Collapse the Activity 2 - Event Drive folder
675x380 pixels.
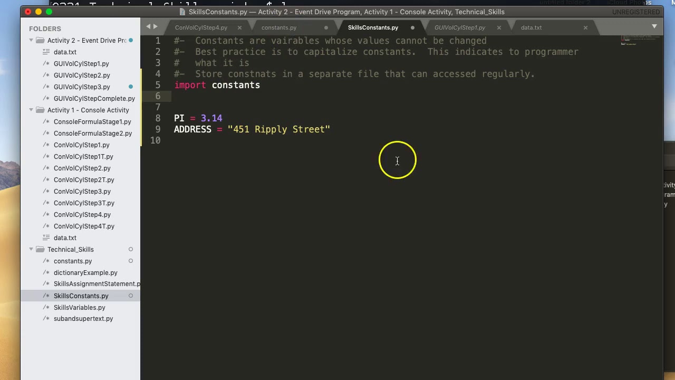click(x=31, y=41)
